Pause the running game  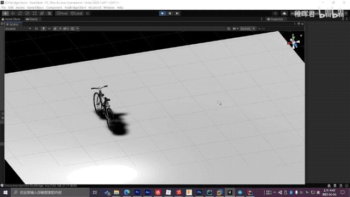pos(170,13)
